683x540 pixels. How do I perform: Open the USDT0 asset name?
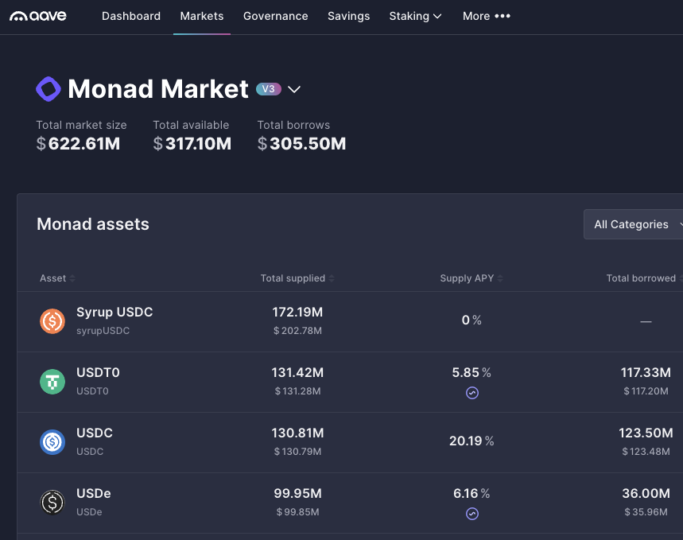(98, 373)
